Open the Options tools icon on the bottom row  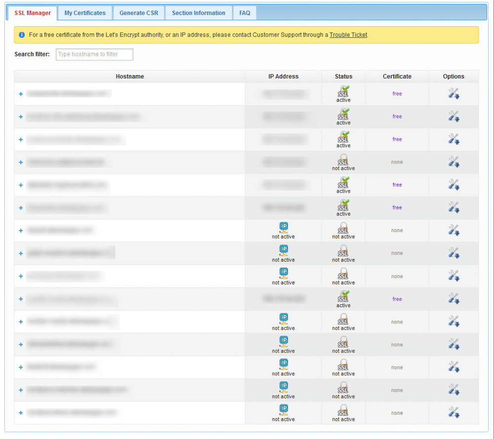pyautogui.click(x=453, y=412)
